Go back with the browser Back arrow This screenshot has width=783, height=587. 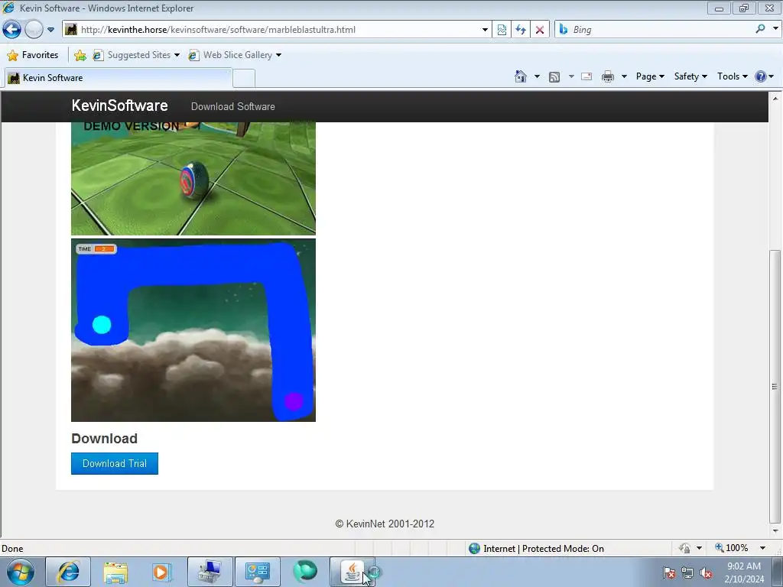coord(11,30)
